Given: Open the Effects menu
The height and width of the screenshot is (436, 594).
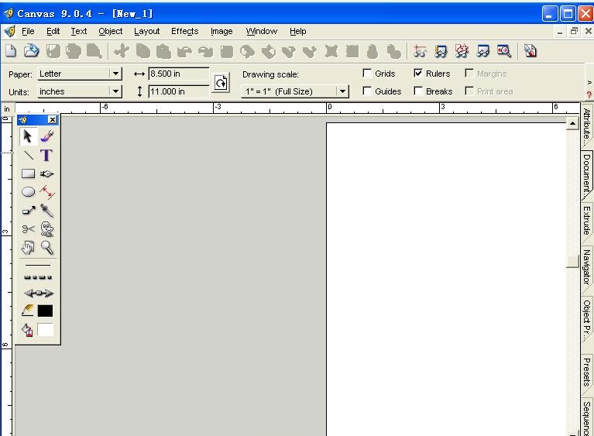Looking at the screenshot, I should 184,31.
